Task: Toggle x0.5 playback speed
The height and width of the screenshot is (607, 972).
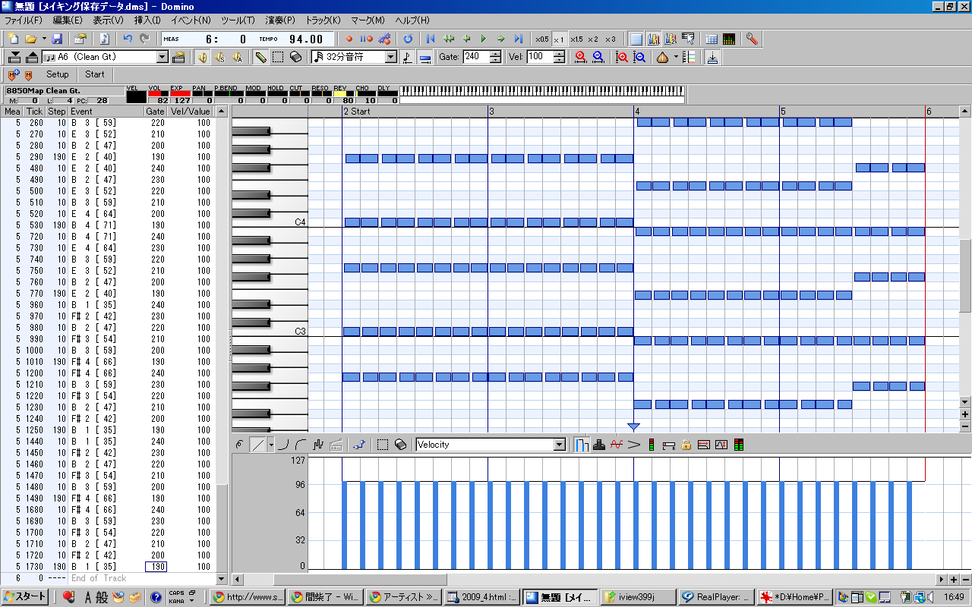Action: (x=541, y=39)
